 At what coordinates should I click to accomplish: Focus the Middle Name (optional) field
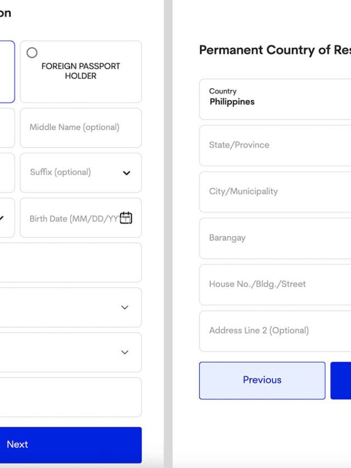pos(80,127)
